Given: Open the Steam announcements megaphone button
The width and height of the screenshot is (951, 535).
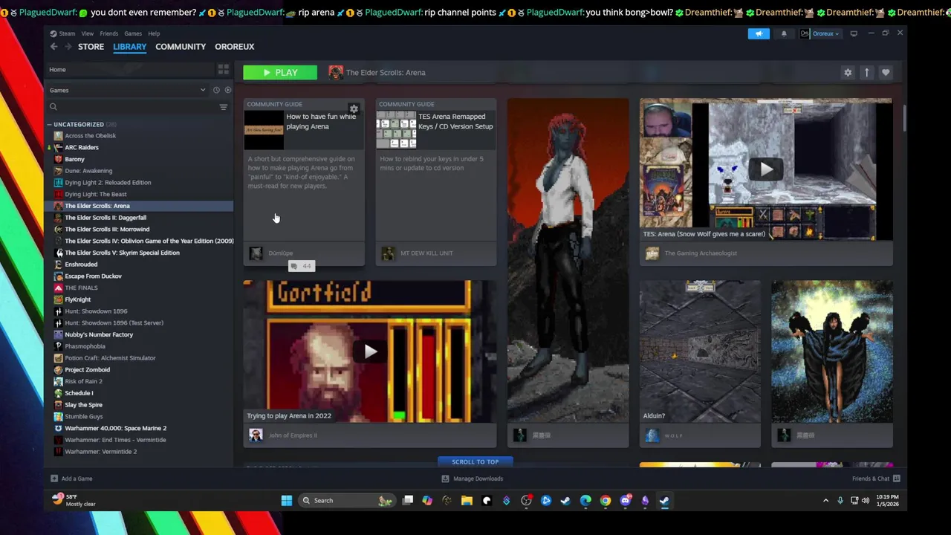Looking at the screenshot, I should pos(759,33).
